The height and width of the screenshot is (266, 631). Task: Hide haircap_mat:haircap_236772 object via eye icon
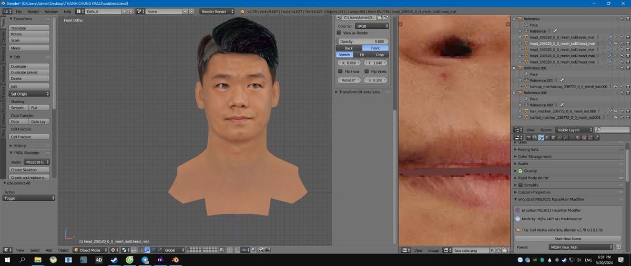click(615, 86)
